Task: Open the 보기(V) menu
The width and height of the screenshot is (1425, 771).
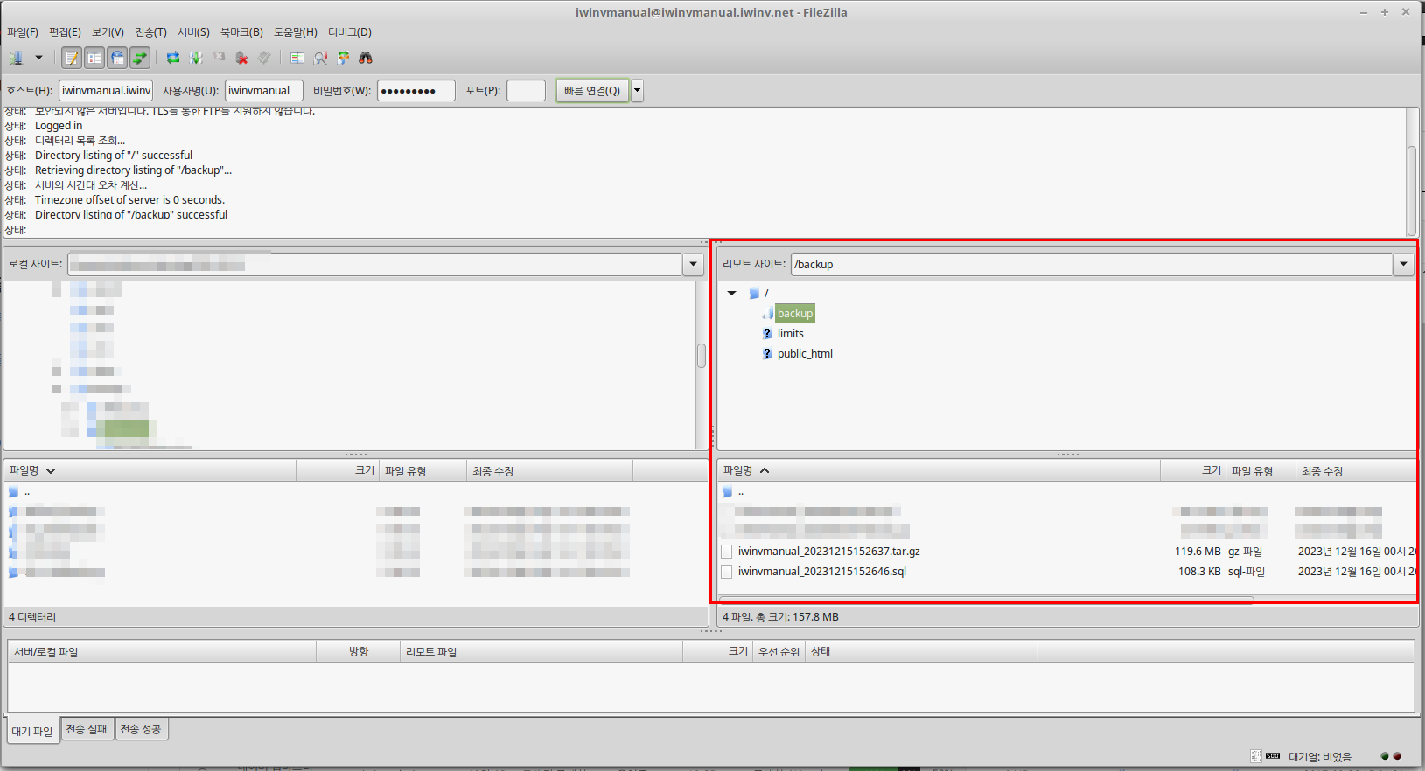Action: click(x=108, y=32)
